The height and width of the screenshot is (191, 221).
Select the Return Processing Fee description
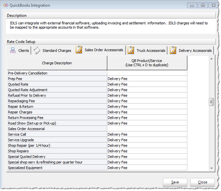click(57, 118)
